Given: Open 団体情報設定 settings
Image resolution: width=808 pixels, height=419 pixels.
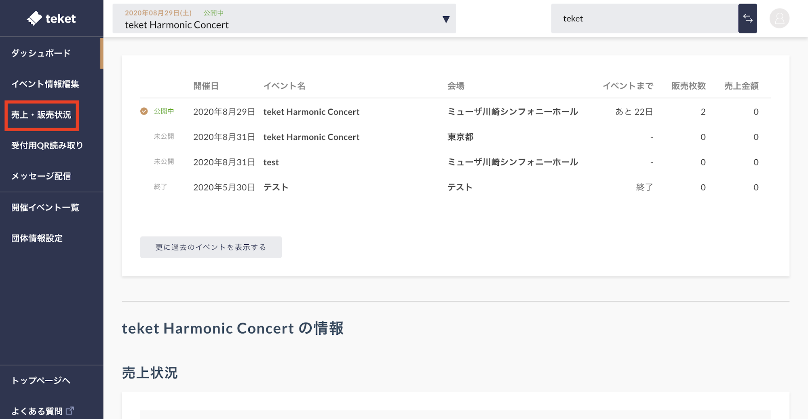Looking at the screenshot, I should 37,238.
